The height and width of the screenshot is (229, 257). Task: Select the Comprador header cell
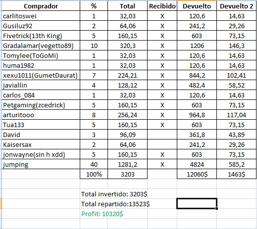(41, 6)
